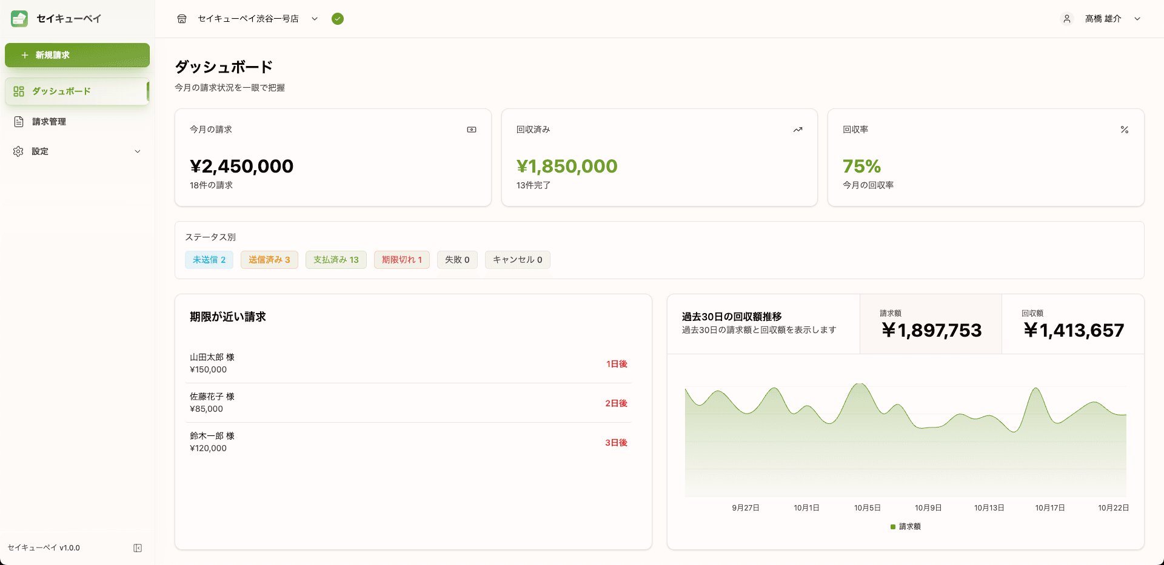Click the trend arrow icon on 回収済み card
This screenshot has height=565, width=1164.
pos(798,130)
